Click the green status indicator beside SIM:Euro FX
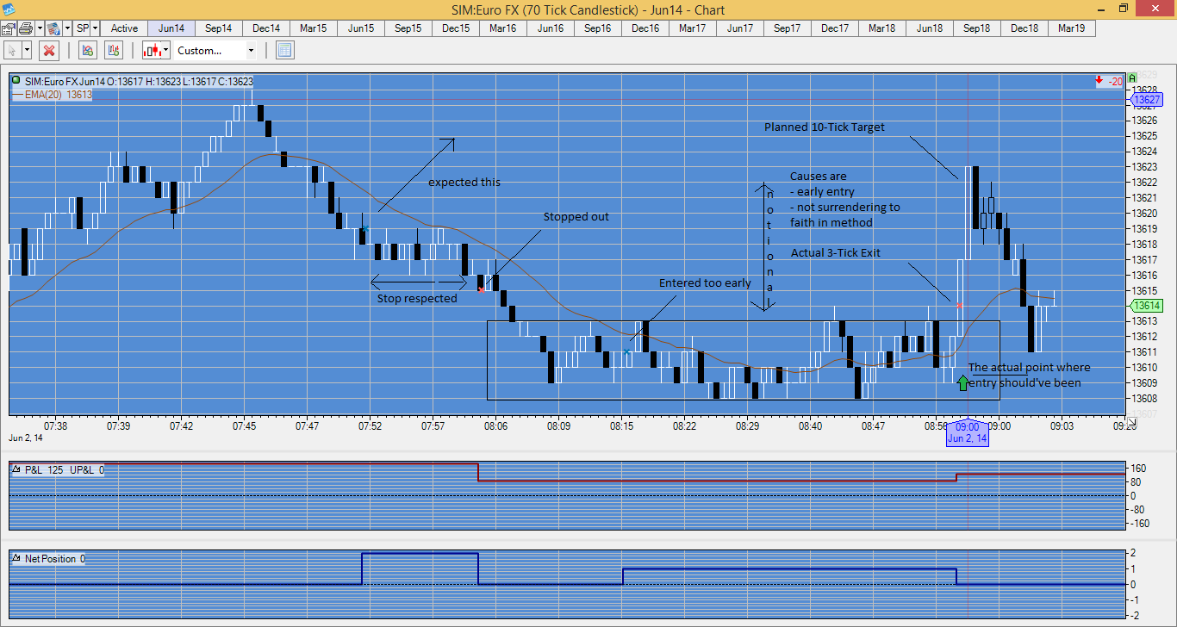 coord(16,81)
